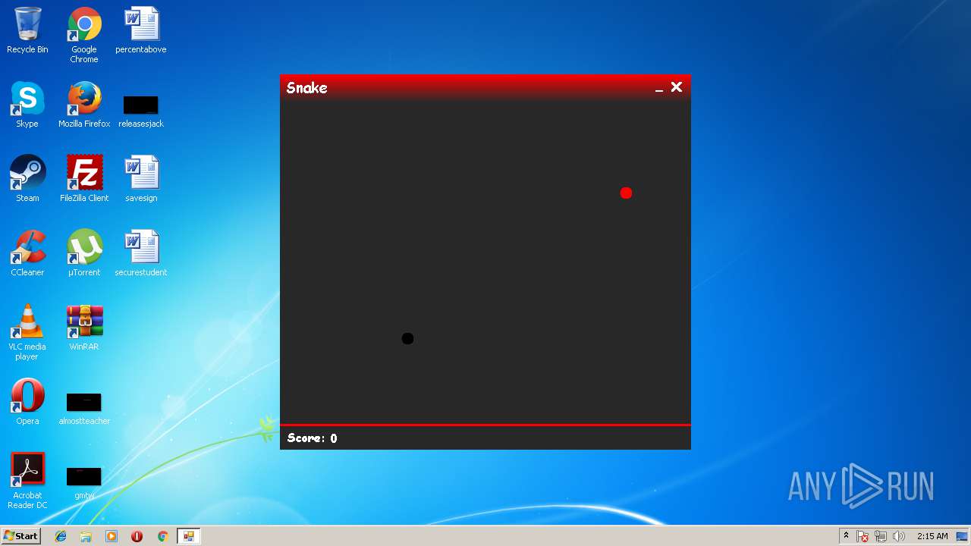Launch the Opera browser desktop shortcut
Viewport: 971px width, 546px height.
(x=27, y=403)
